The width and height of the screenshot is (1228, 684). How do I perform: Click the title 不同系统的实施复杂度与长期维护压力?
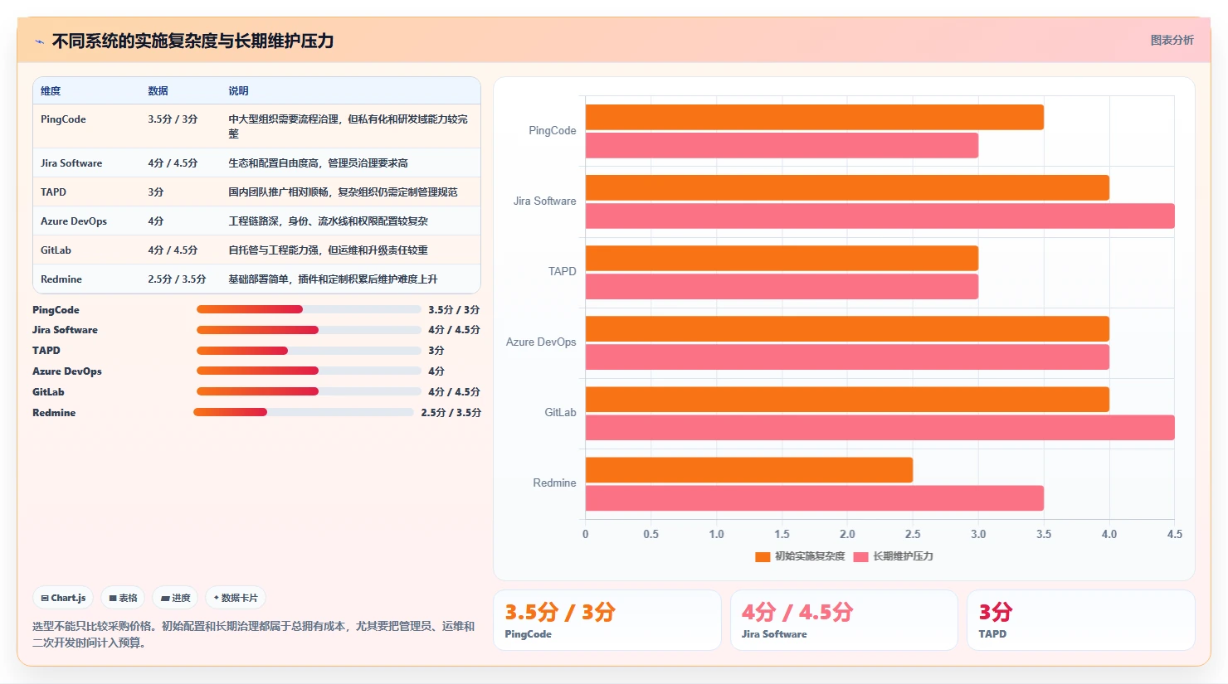(192, 41)
